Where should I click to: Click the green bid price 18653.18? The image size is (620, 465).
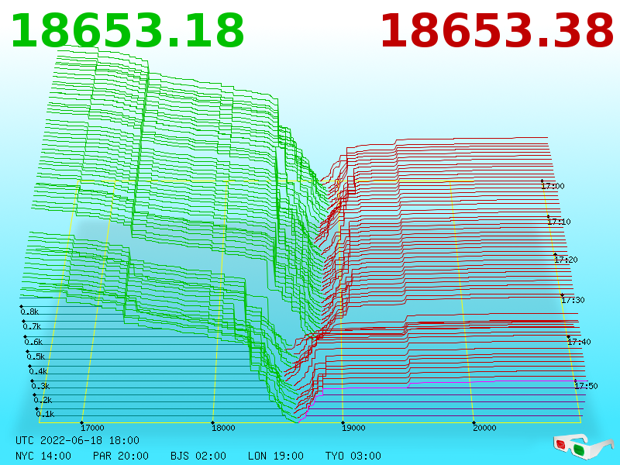point(127,31)
